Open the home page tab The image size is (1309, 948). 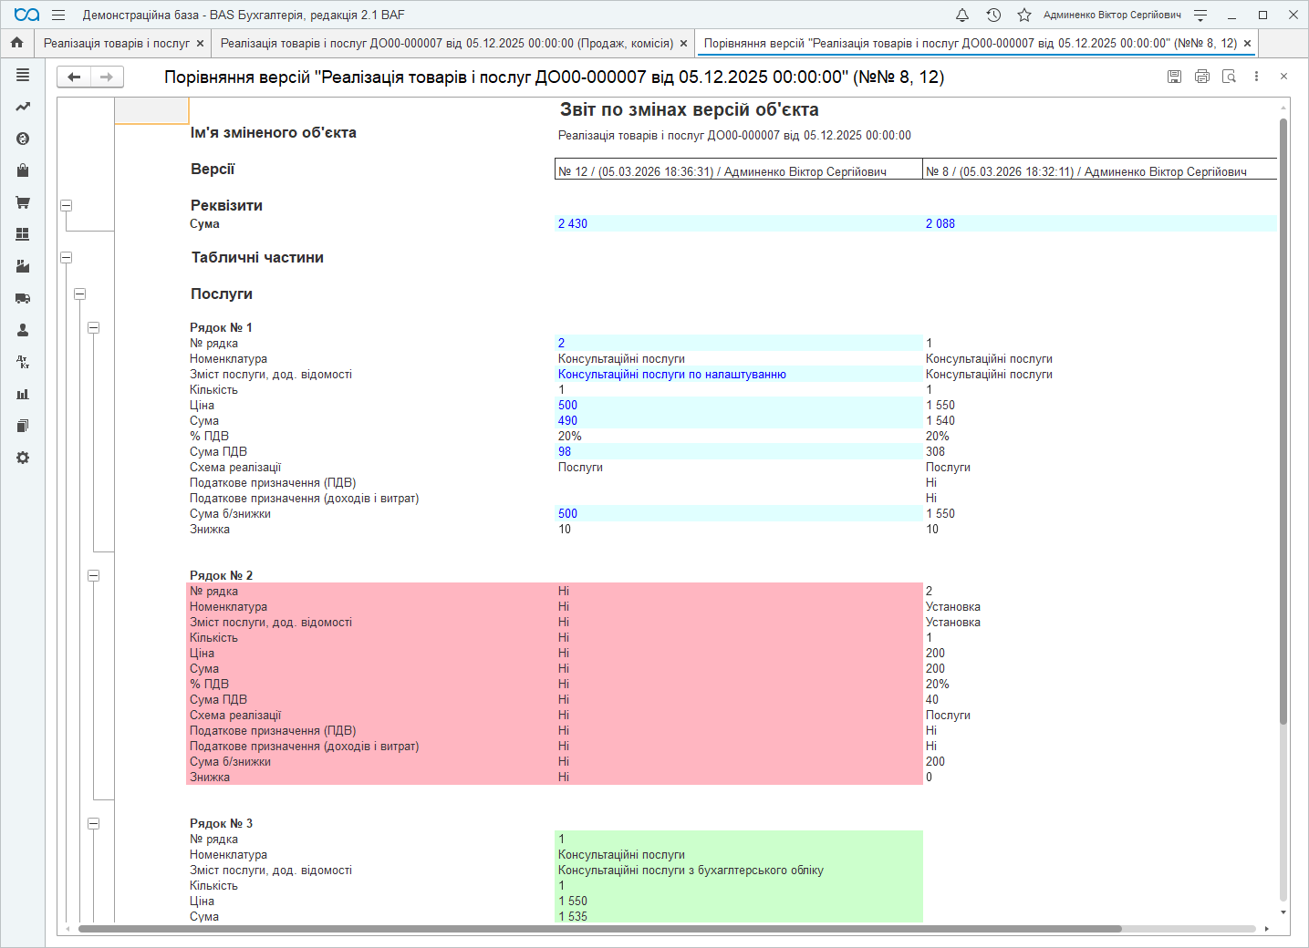(16, 43)
